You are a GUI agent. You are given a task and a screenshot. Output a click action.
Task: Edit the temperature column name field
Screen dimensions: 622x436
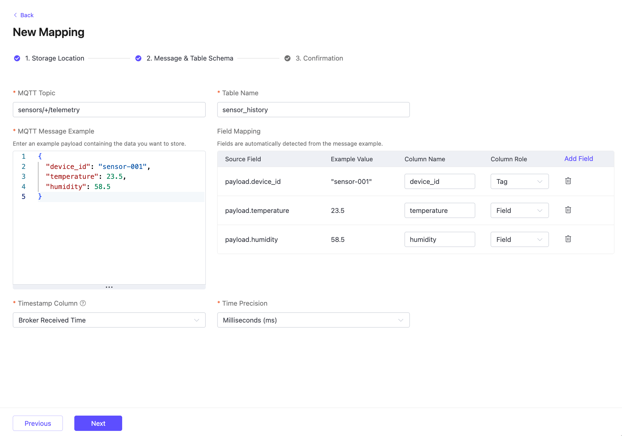pos(440,210)
